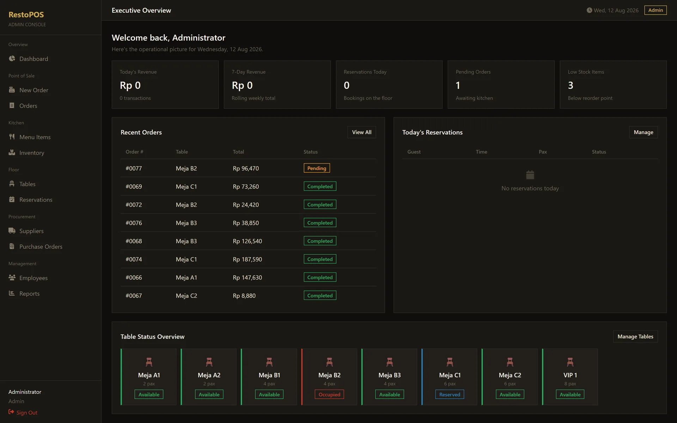Click the Reports chart icon
This screenshot has height=423, width=677.
tap(12, 293)
